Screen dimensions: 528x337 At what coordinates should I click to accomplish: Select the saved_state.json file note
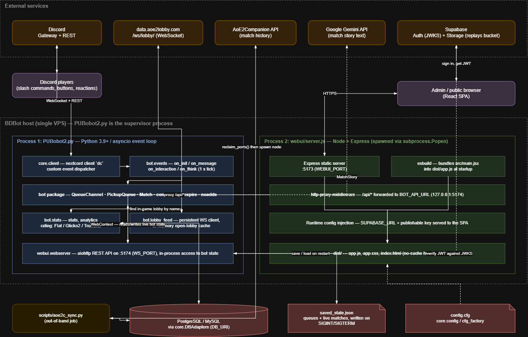337,318
